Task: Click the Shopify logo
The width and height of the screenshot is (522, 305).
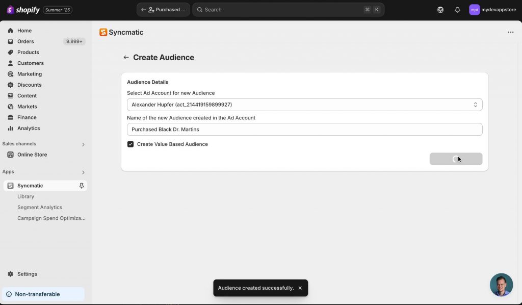Action: (23, 10)
